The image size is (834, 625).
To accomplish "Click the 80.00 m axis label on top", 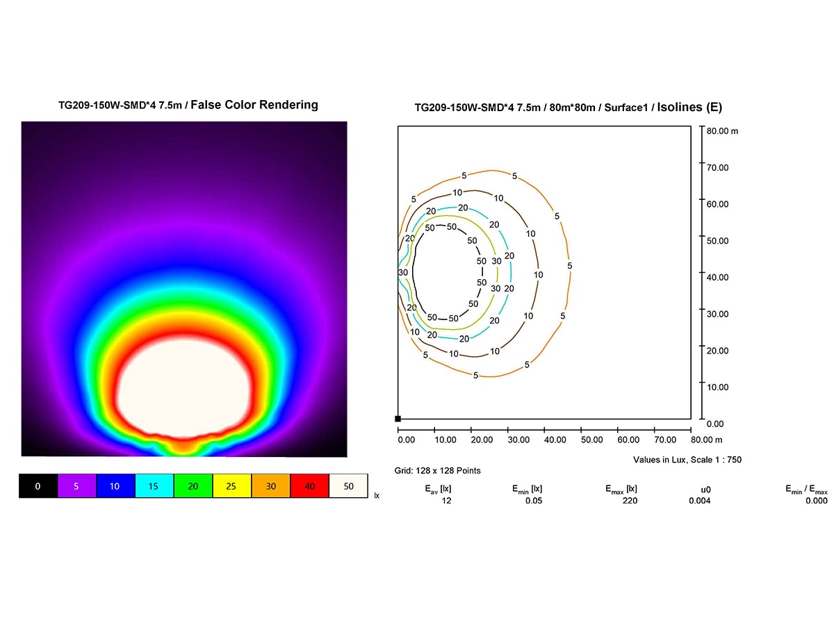I will click(722, 131).
